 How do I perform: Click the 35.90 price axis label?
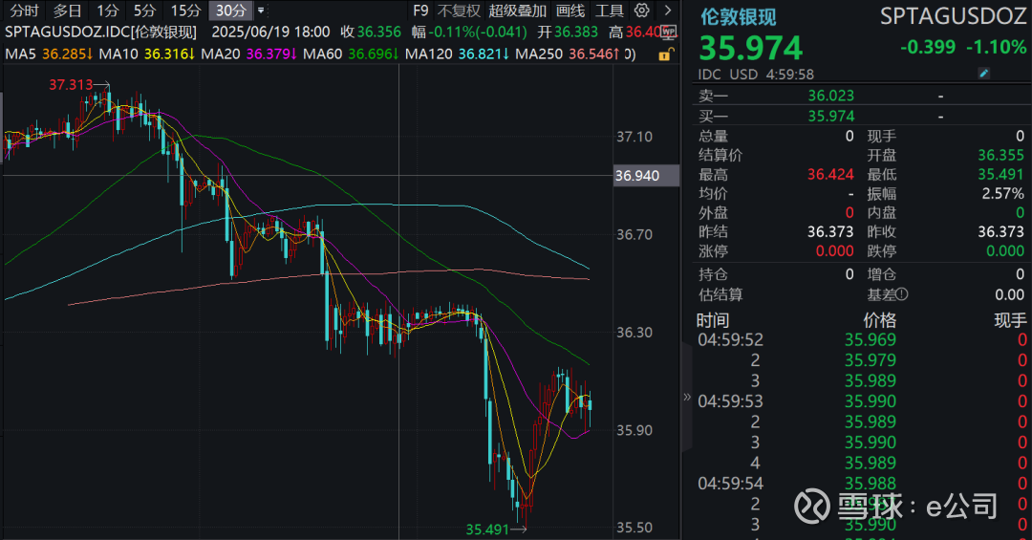(x=634, y=430)
